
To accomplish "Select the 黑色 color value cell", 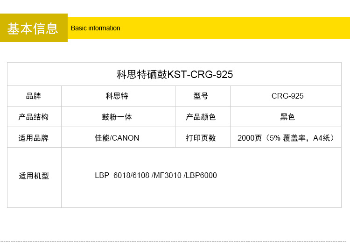I will (x=287, y=117).
